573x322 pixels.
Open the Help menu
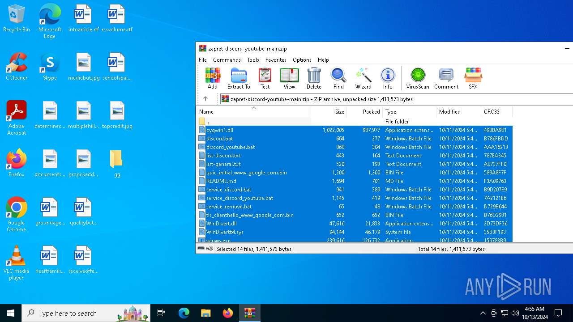[323, 59]
